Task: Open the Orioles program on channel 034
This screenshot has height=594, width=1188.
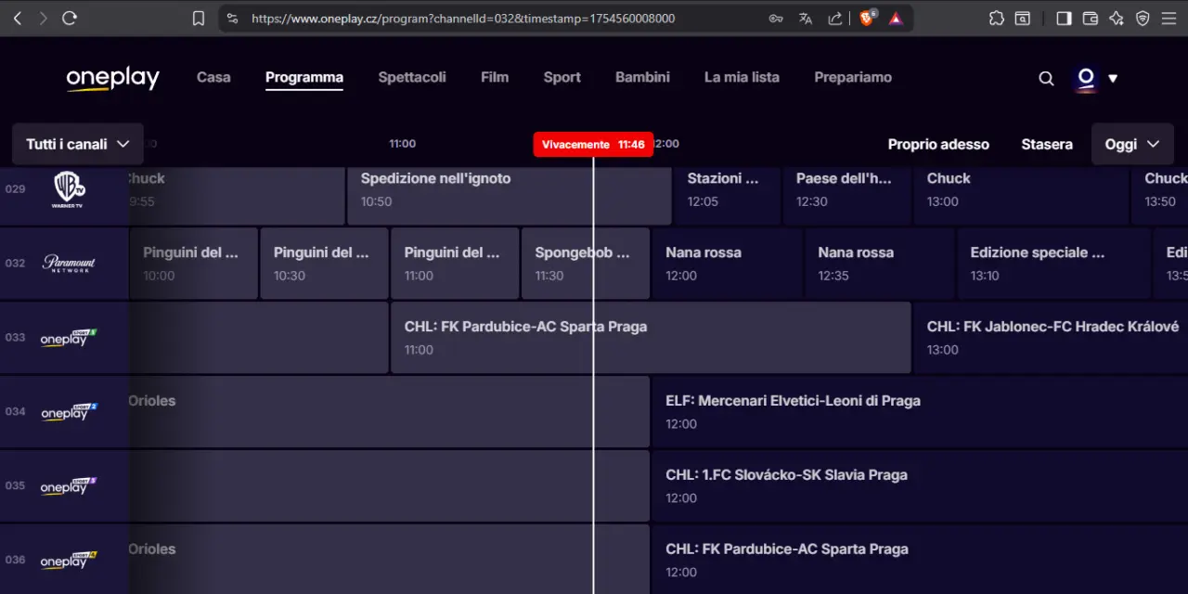Action: click(389, 412)
